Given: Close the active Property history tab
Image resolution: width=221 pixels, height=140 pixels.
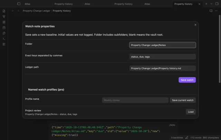Looking at the screenshot, I should coord(199,4).
